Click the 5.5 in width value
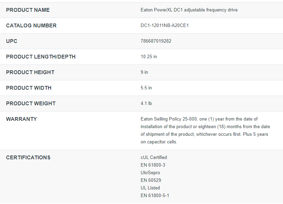The image size is (283, 204). click(x=146, y=88)
